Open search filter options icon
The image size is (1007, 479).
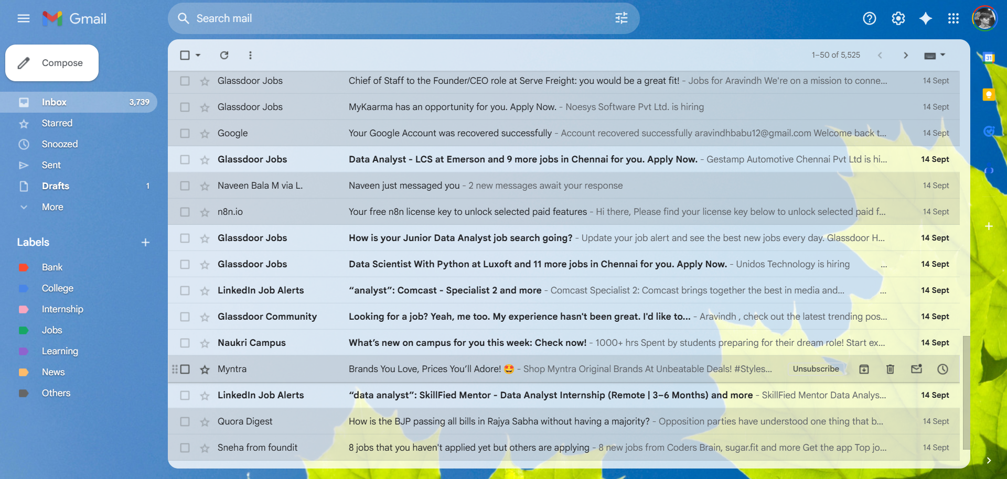point(621,18)
